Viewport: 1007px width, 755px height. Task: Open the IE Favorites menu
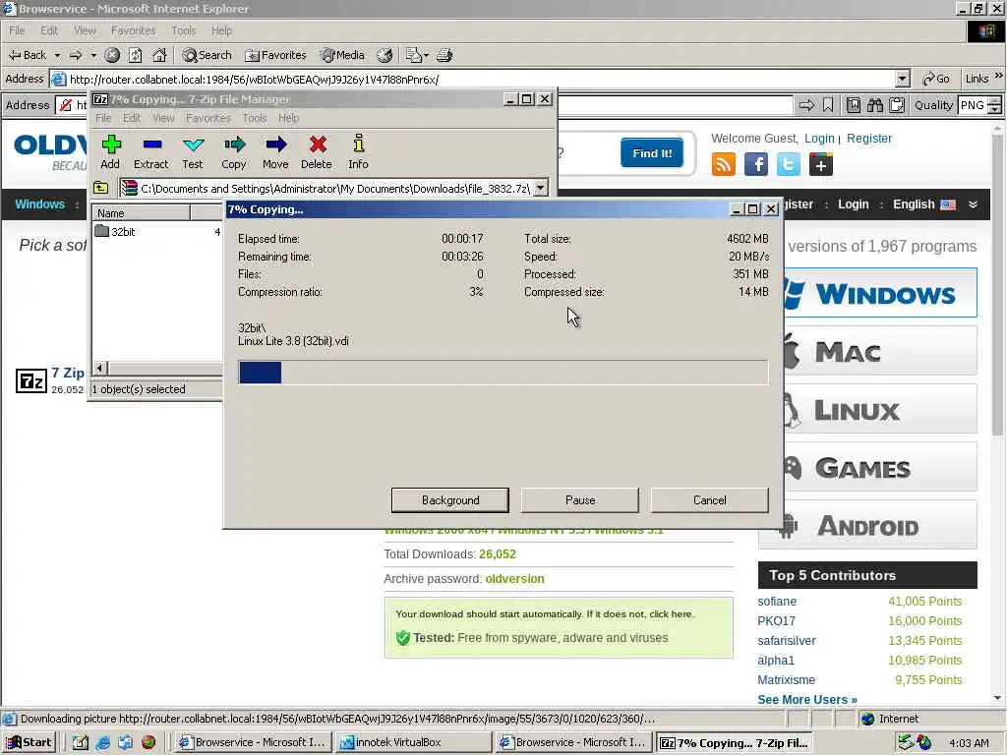[x=133, y=30]
